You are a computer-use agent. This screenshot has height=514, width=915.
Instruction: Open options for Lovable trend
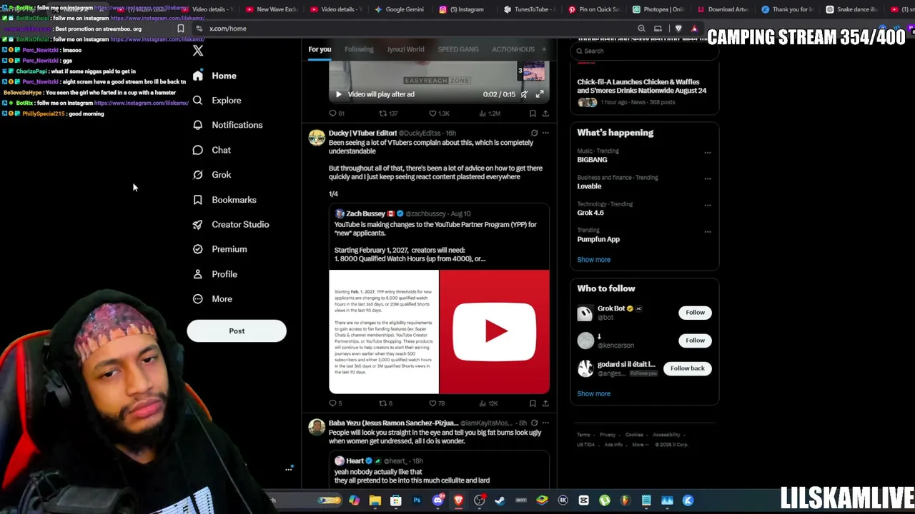coord(708,178)
